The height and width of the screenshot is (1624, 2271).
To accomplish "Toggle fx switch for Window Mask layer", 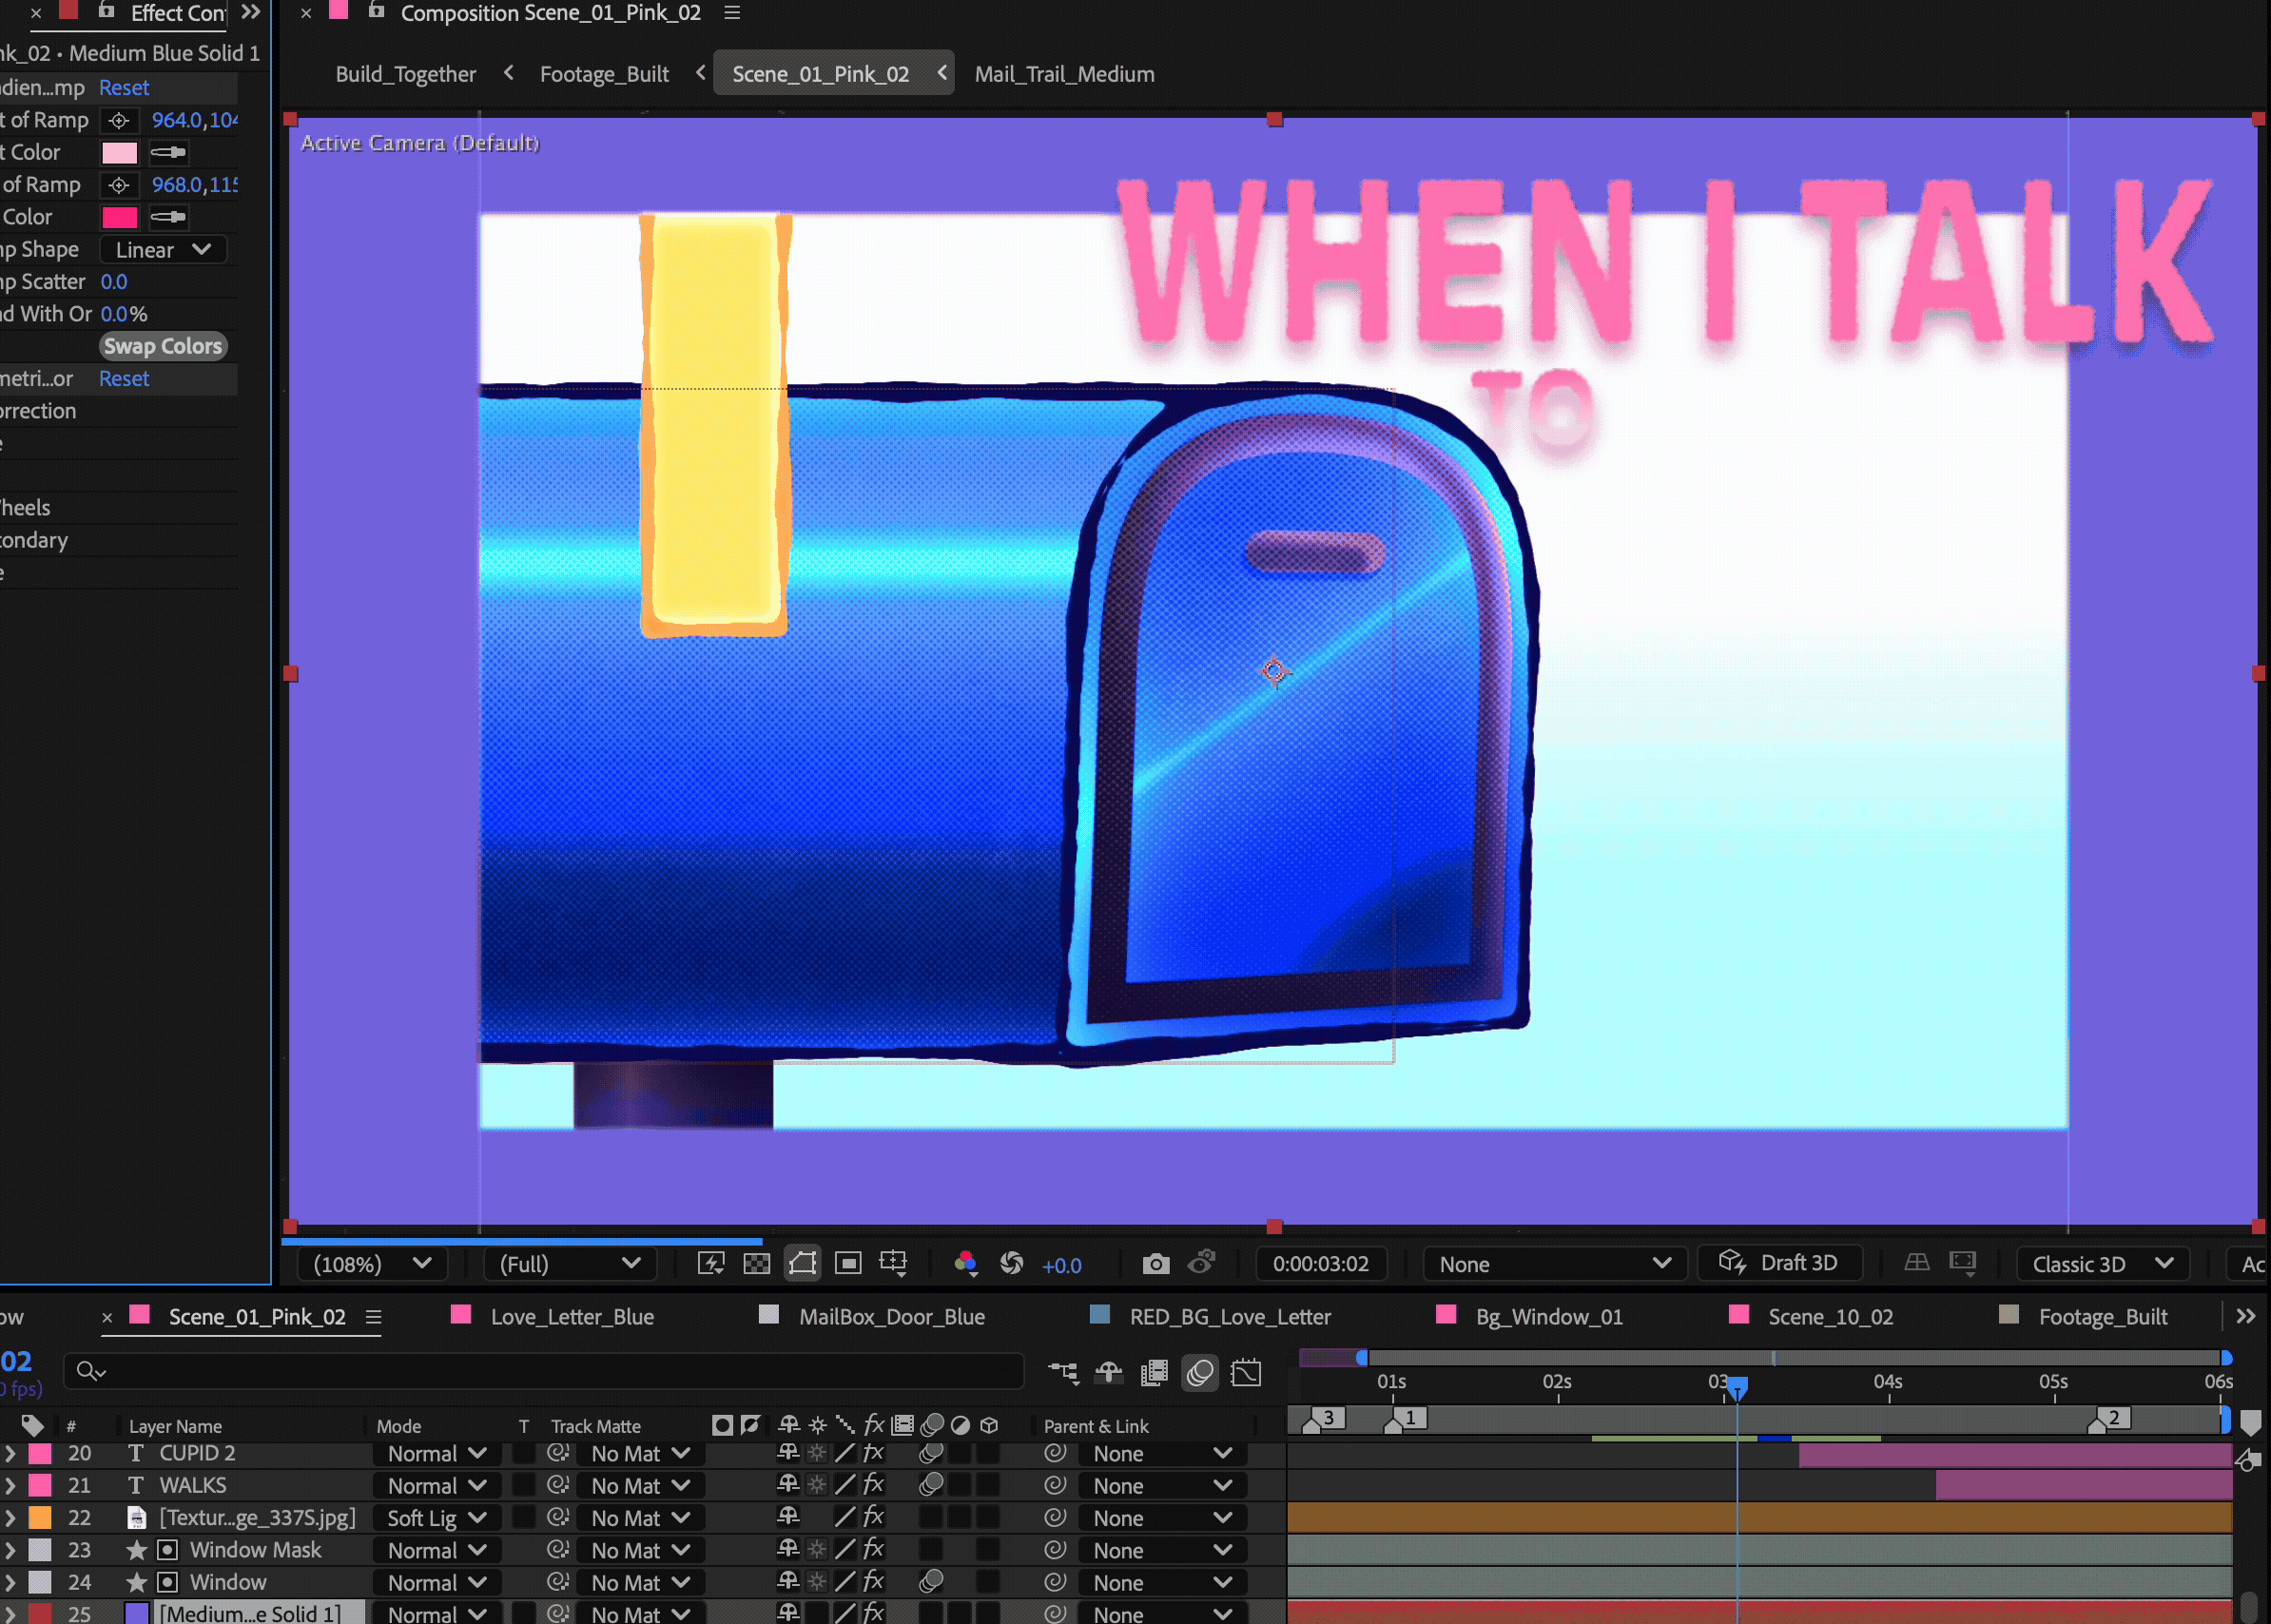I will pyautogui.click(x=873, y=1550).
